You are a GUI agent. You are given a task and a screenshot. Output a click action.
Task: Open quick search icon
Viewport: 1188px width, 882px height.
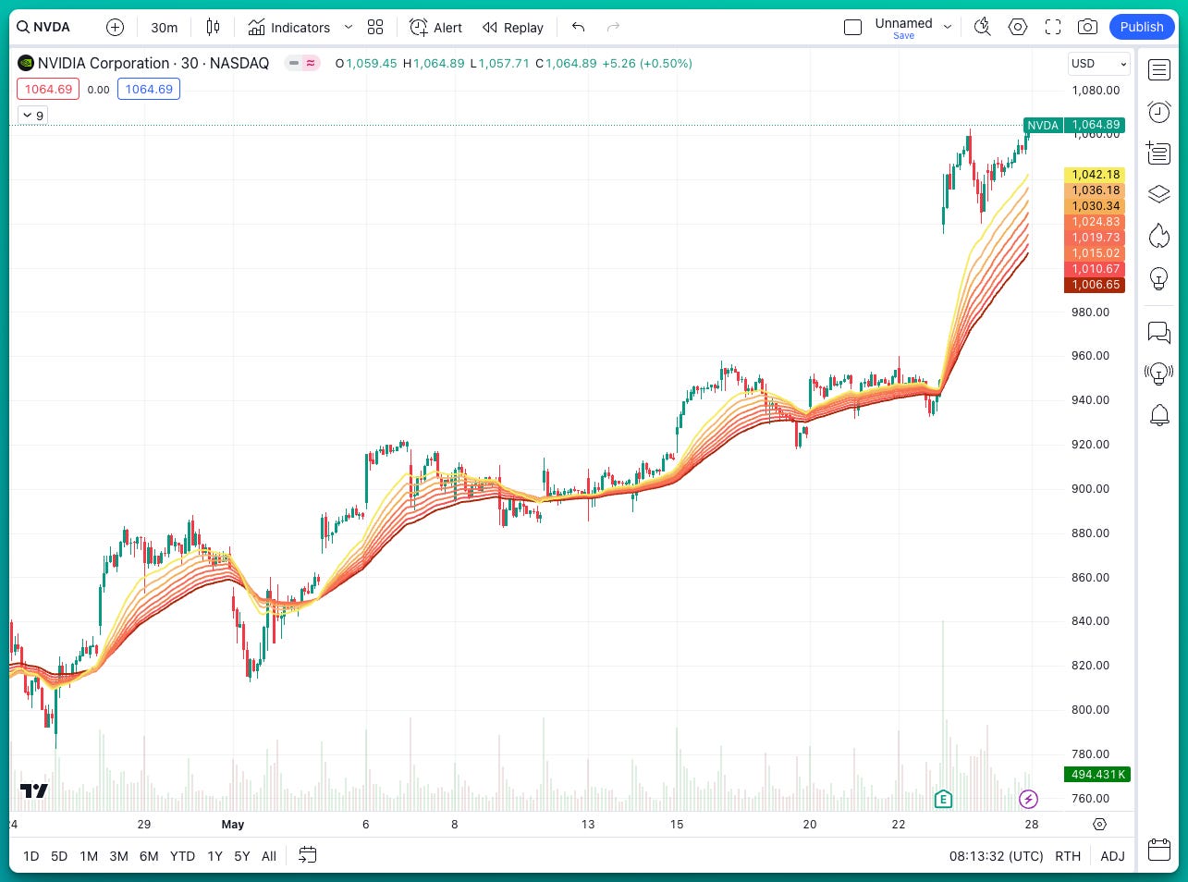[983, 27]
